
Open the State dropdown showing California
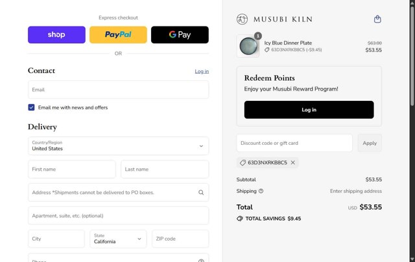118,239
